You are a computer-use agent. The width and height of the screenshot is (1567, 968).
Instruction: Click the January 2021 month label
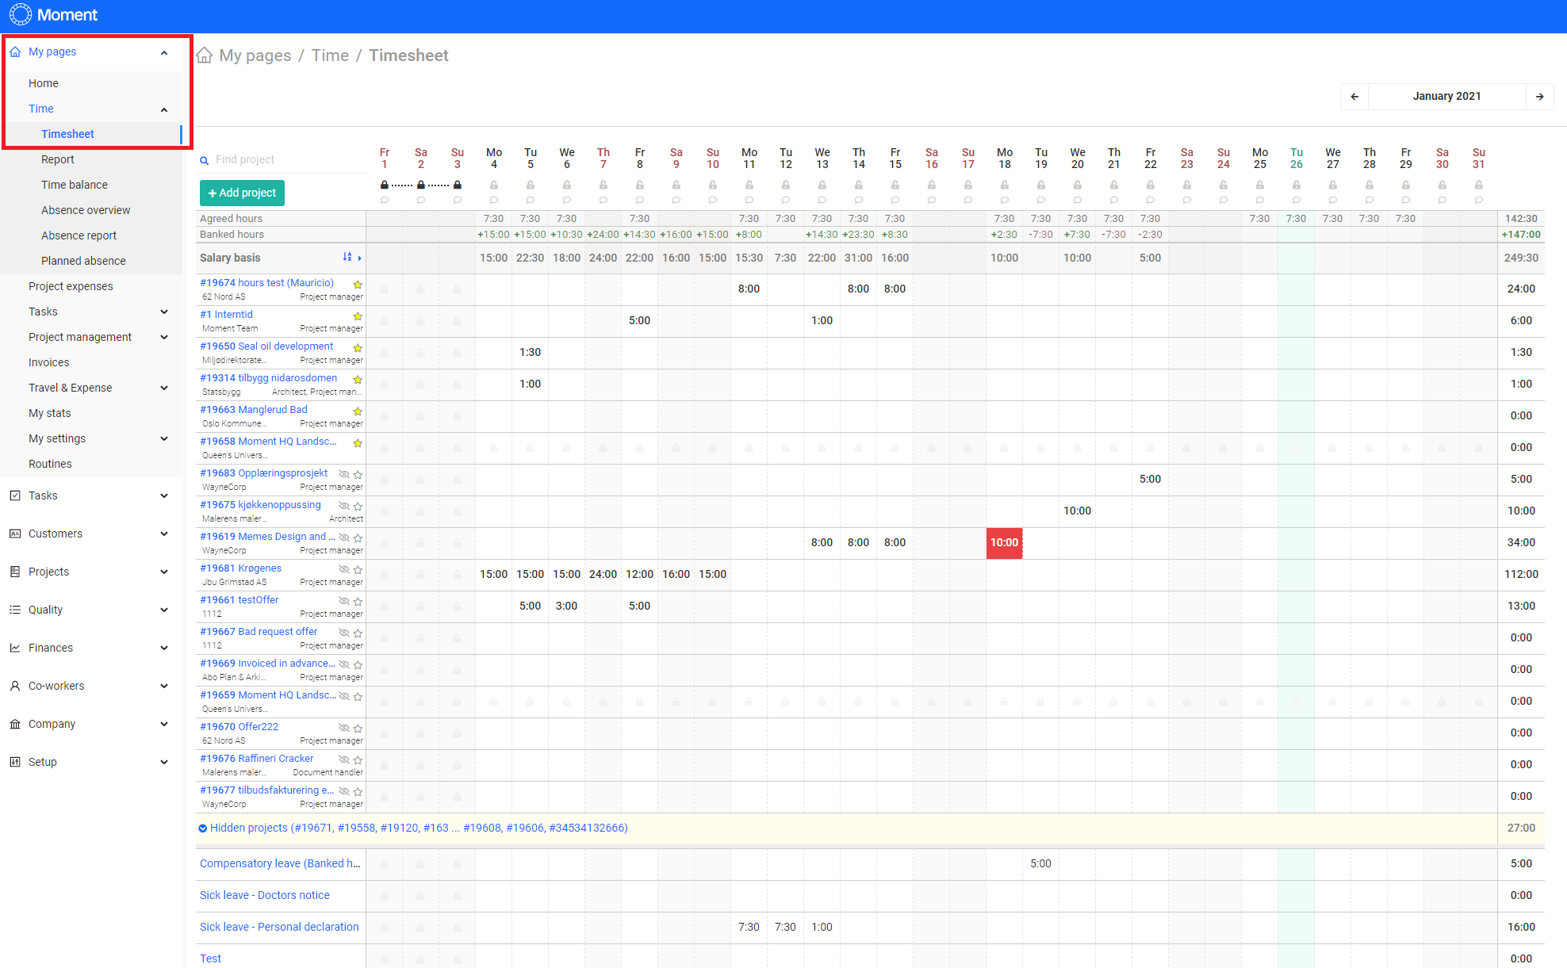tap(1447, 96)
